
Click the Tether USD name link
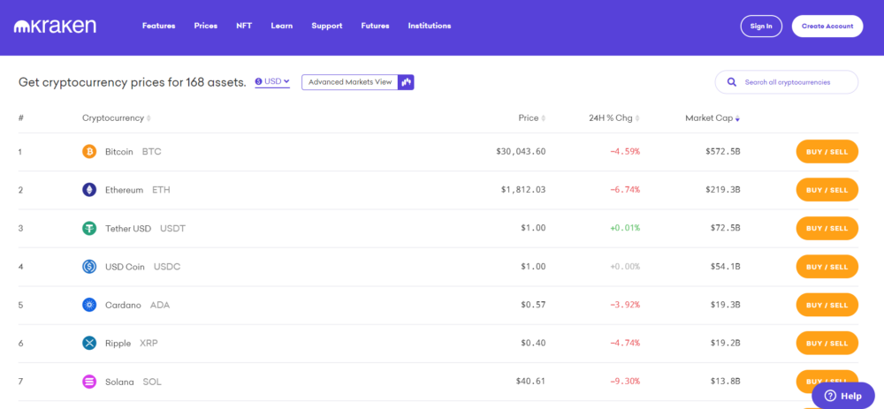point(128,228)
